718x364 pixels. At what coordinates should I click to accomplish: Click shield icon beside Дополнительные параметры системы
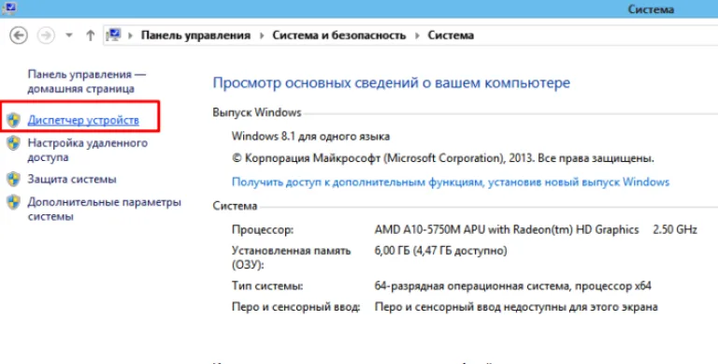click(x=13, y=202)
